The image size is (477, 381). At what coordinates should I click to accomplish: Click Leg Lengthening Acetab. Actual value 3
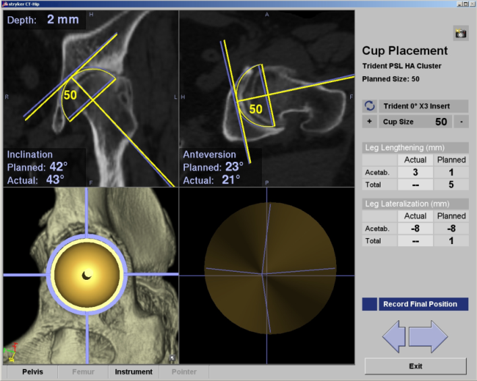(415, 173)
